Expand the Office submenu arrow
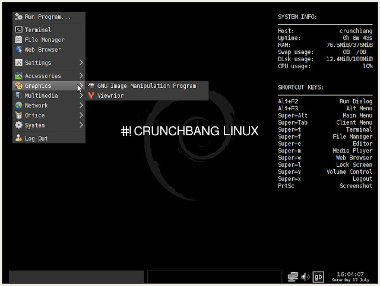 pos(81,115)
